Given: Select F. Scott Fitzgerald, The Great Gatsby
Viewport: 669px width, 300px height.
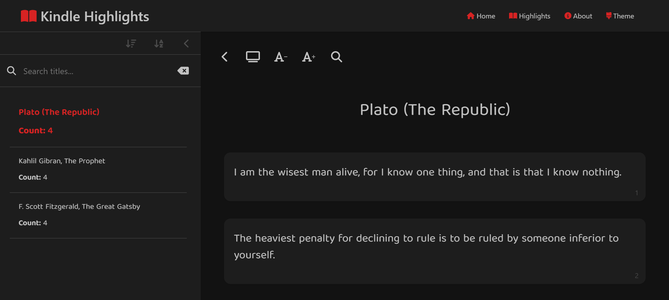Looking at the screenshot, I should click(x=98, y=215).
